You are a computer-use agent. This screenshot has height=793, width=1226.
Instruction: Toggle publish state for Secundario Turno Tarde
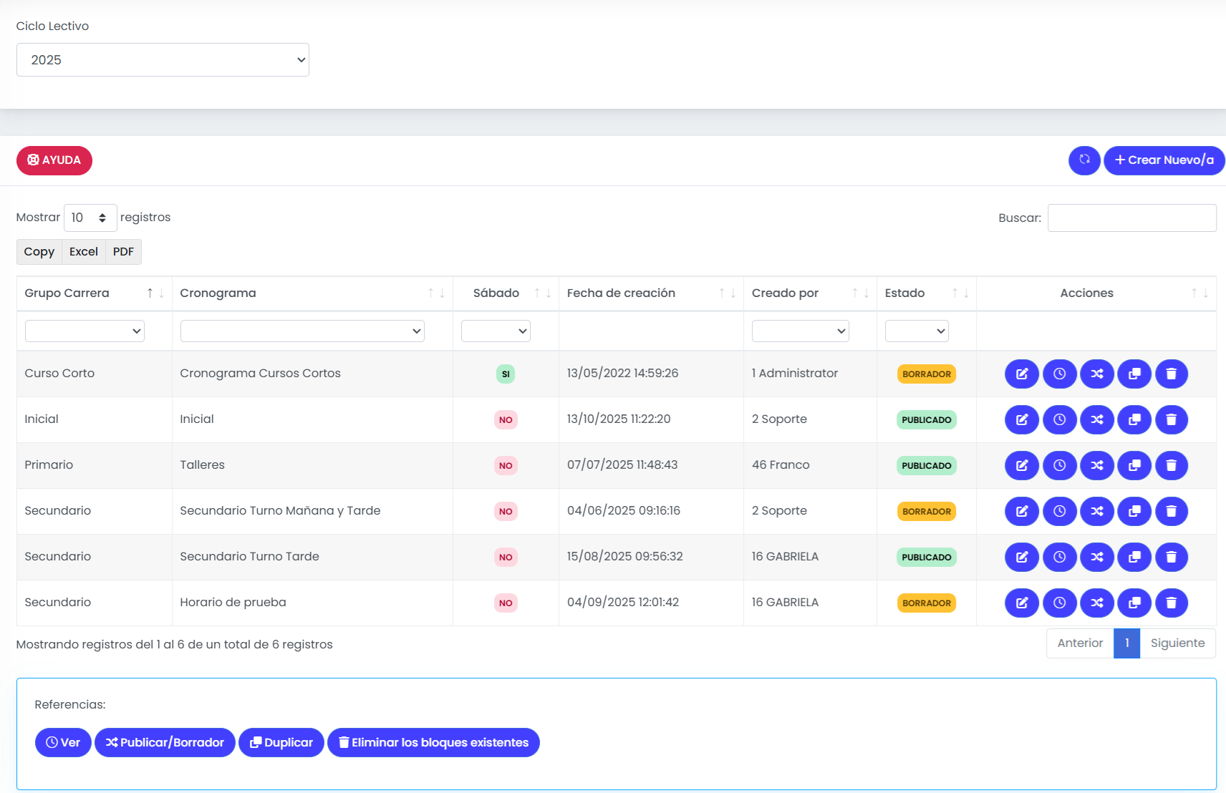[x=1097, y=557]
